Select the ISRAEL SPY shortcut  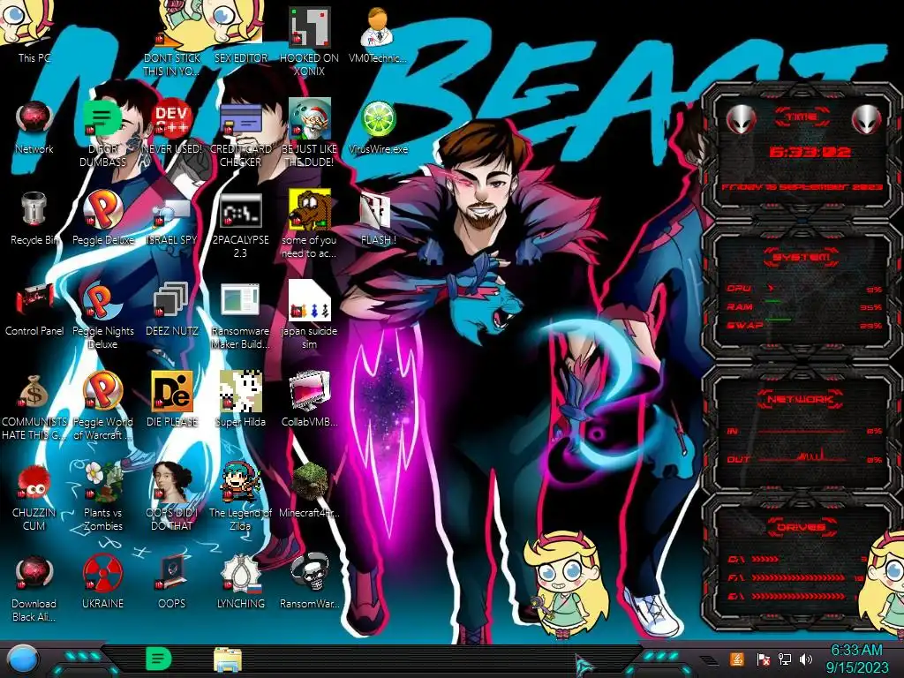click(x=172, y=218)
